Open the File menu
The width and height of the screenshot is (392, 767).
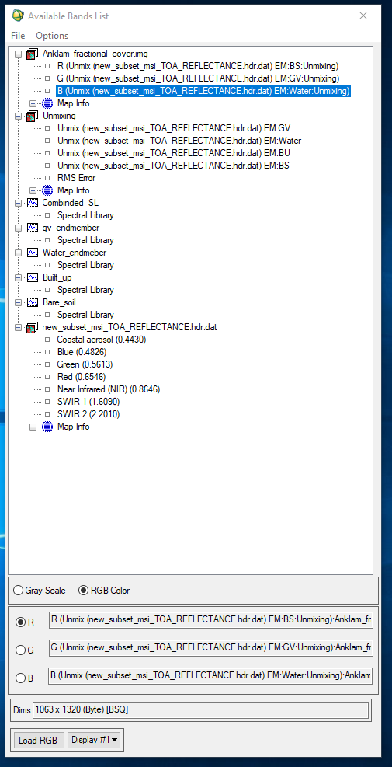[x=18, y=35]
